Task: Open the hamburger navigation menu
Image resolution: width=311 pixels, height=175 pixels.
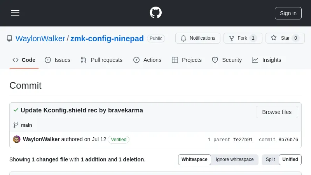Action: [x=15, y=13]
